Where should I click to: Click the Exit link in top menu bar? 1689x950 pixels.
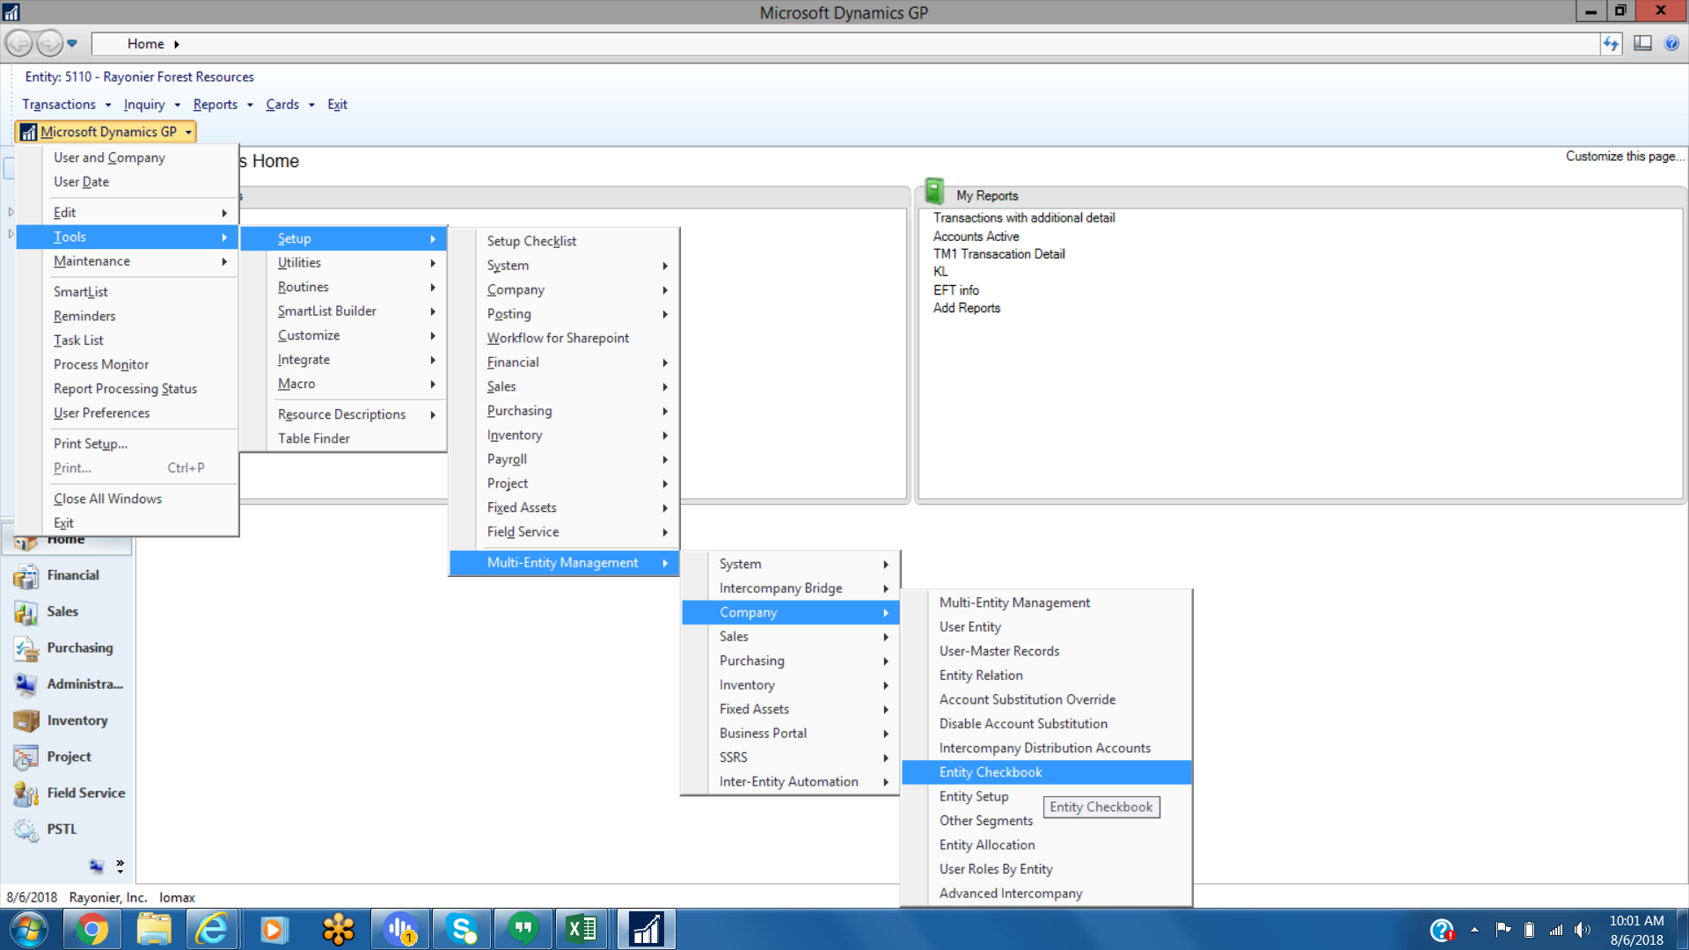[337, 105]
